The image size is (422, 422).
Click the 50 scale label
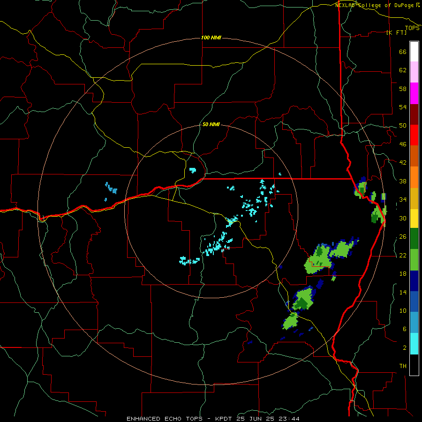click(403, 126)
